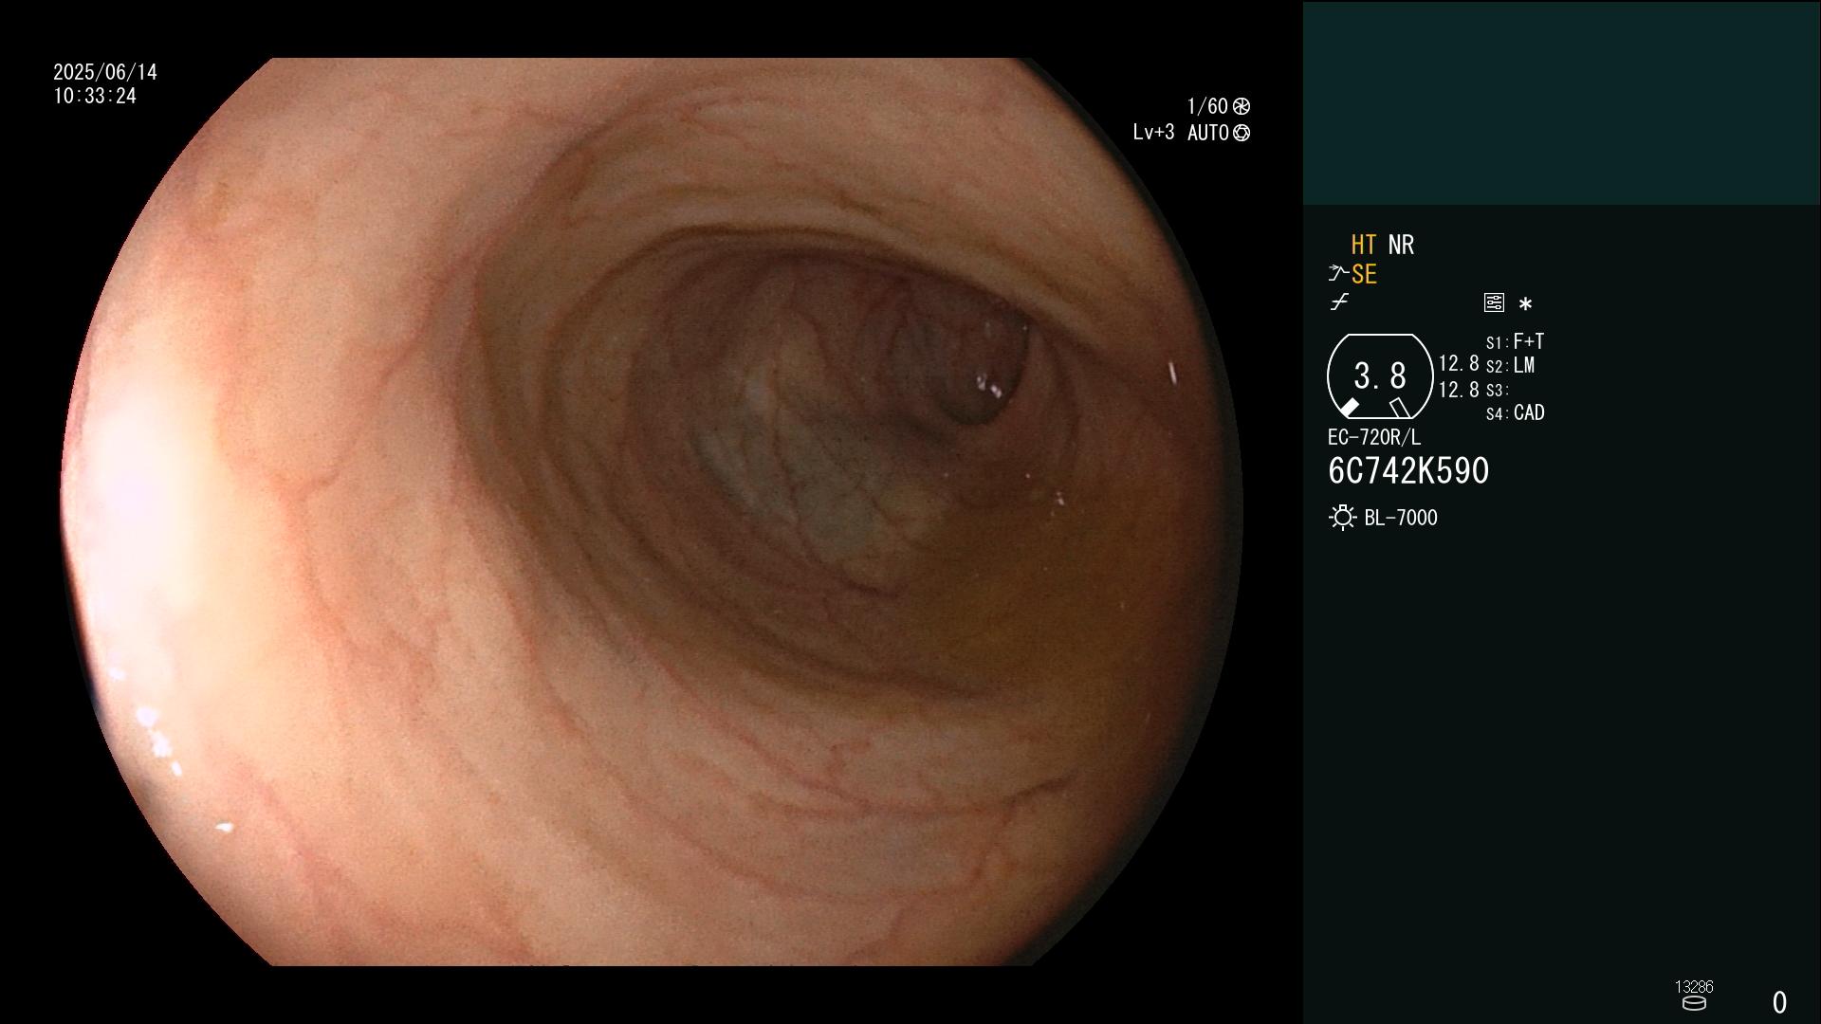1821x1024 pixels.
Task: Click the serial number 6C742K590
Action: pyautogui.click(x=1408, y=470)
